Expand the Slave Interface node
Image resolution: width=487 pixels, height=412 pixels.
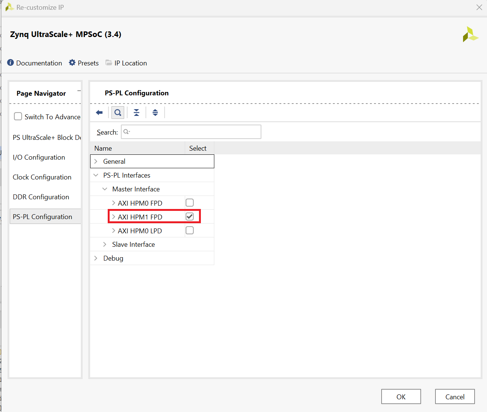click(105, 244)
